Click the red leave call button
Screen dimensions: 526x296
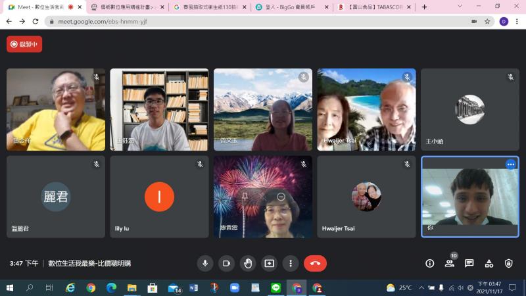pos(315,263)
